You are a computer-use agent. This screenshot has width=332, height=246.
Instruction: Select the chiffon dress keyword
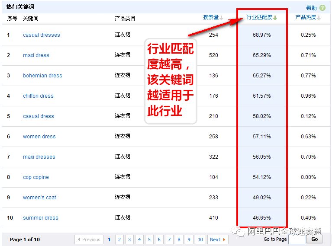38,96
